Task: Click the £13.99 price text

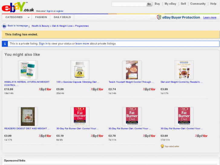Action: (x=9, y=89)
